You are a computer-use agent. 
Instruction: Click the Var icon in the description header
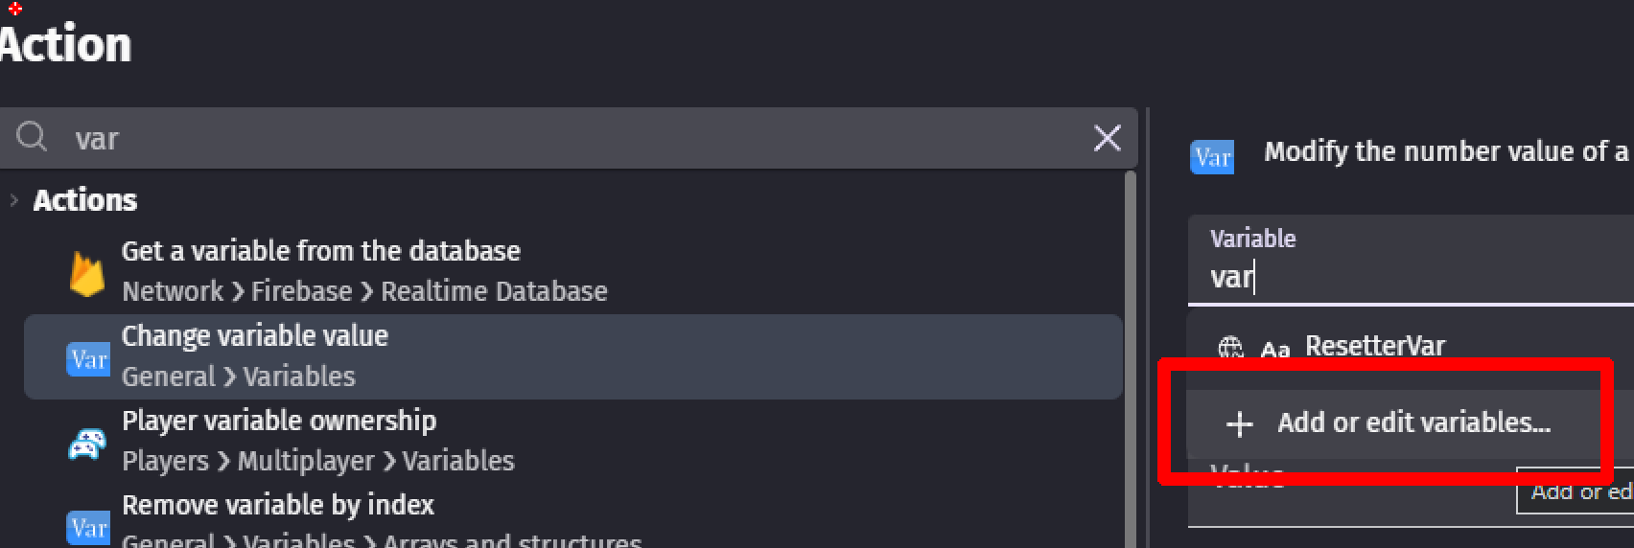1212,157
